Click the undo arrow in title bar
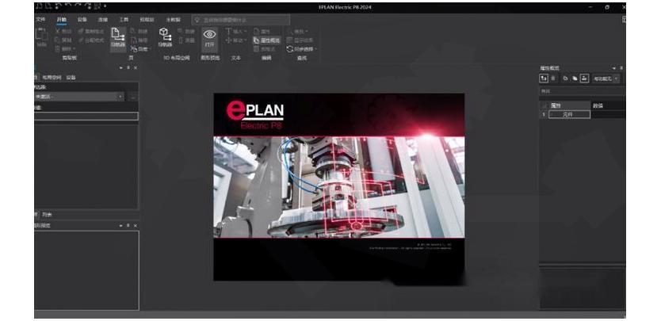The height and width of the screenshot is (321, 661). (x=68, y=6)
